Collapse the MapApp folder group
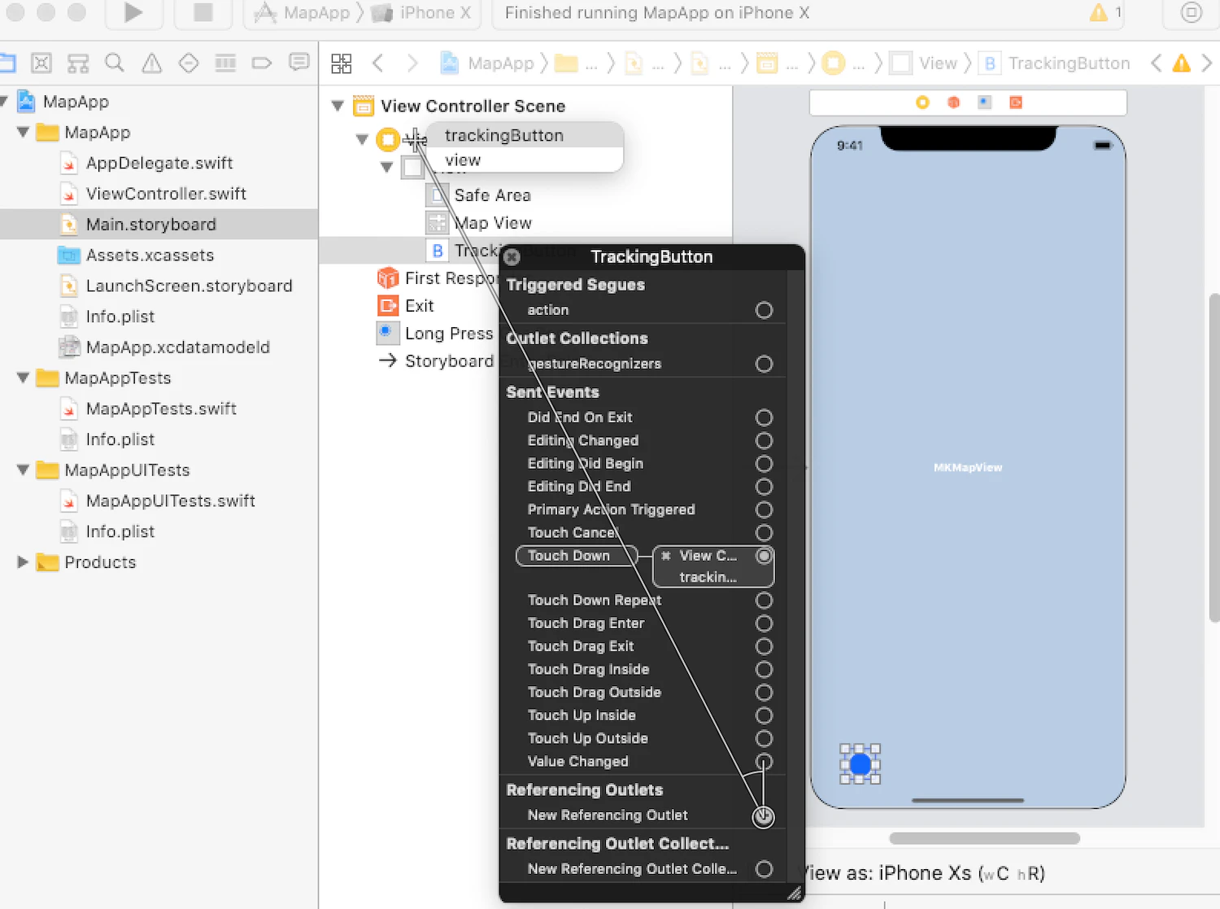1220x909 pixels. point(23,132)
